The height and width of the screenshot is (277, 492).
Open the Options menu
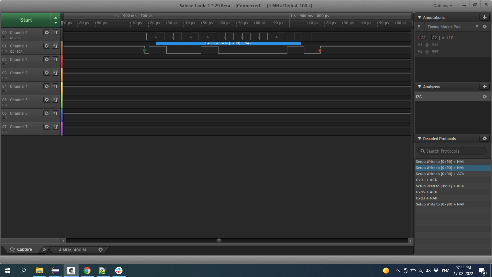pos(443,6)
